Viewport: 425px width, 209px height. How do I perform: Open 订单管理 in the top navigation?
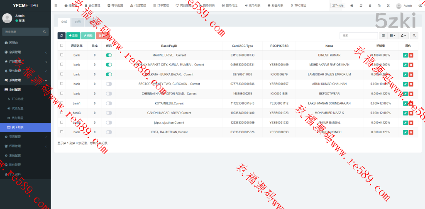click(x=161, y=5)
